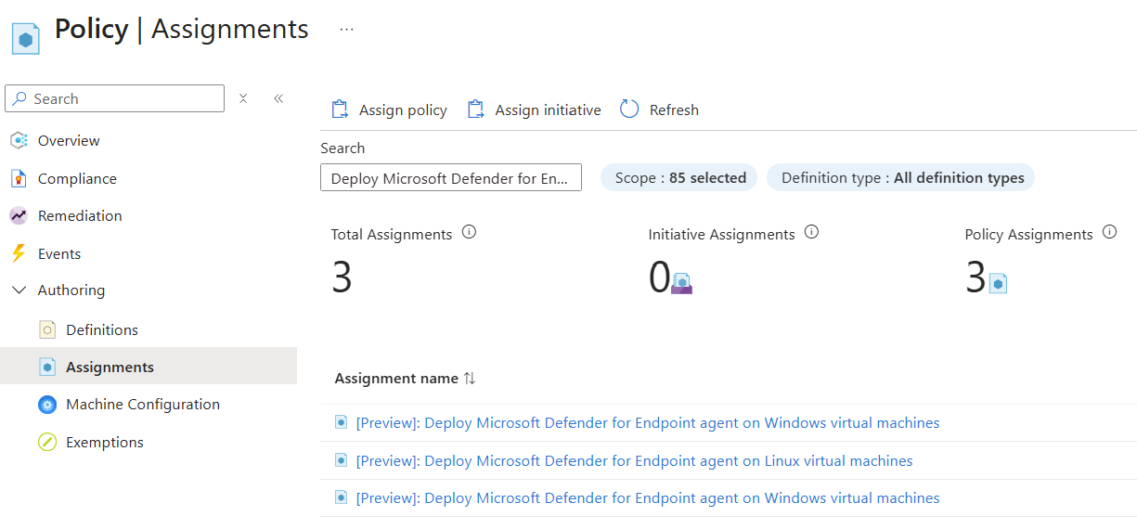Open the Definition type filter
1137x529 pixels.
(901, 177)
